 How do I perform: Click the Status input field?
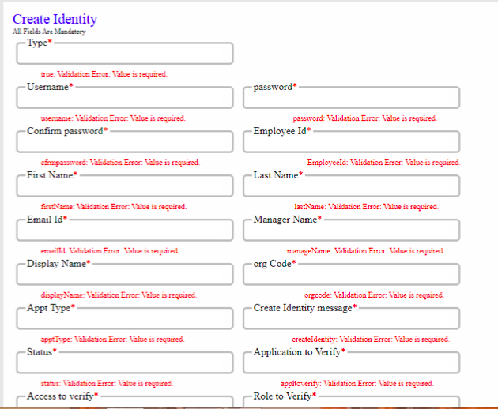coord(125,362)
